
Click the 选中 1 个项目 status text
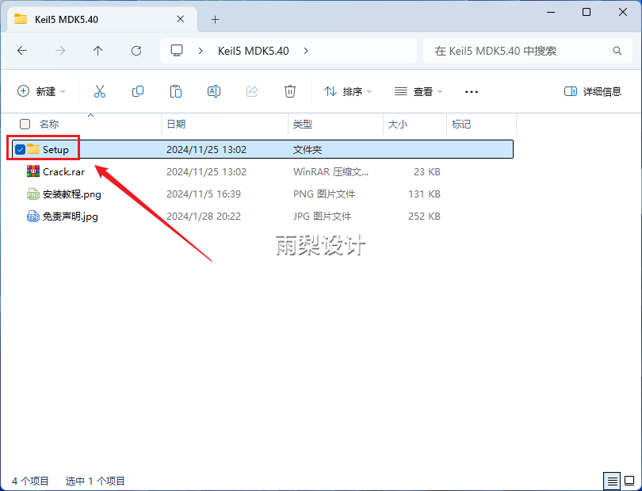click(x=95, y=481)
